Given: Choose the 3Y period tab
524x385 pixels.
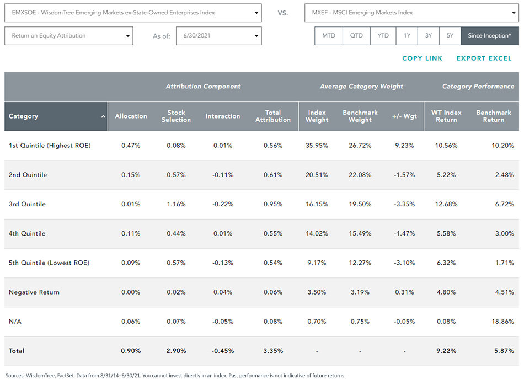Looking at the screenshot, I should 429,36.
